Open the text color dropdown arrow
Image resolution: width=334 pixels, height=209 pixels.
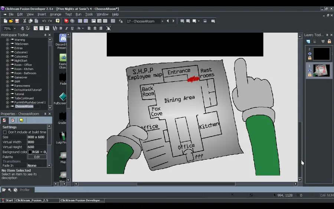[83, 28]
